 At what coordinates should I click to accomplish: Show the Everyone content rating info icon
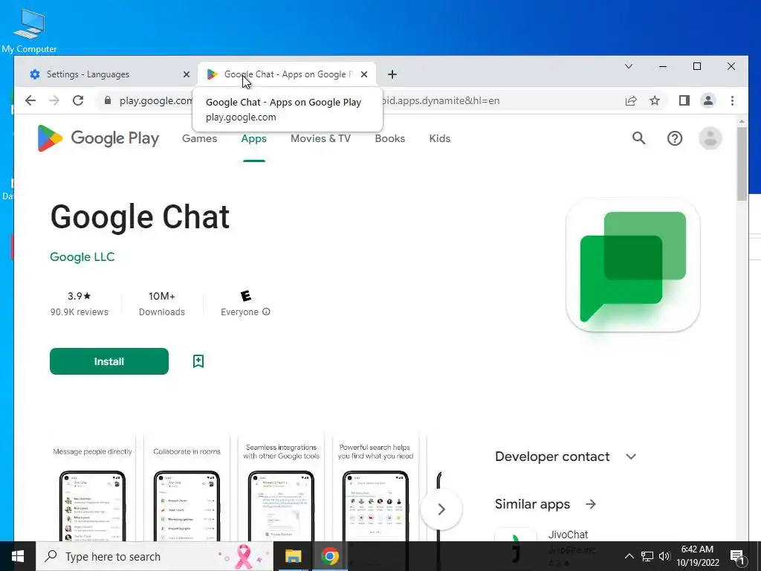point(266,312)
